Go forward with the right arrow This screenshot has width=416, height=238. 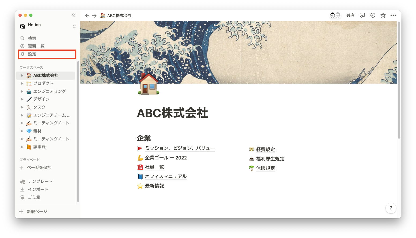[x=94, y=15]
